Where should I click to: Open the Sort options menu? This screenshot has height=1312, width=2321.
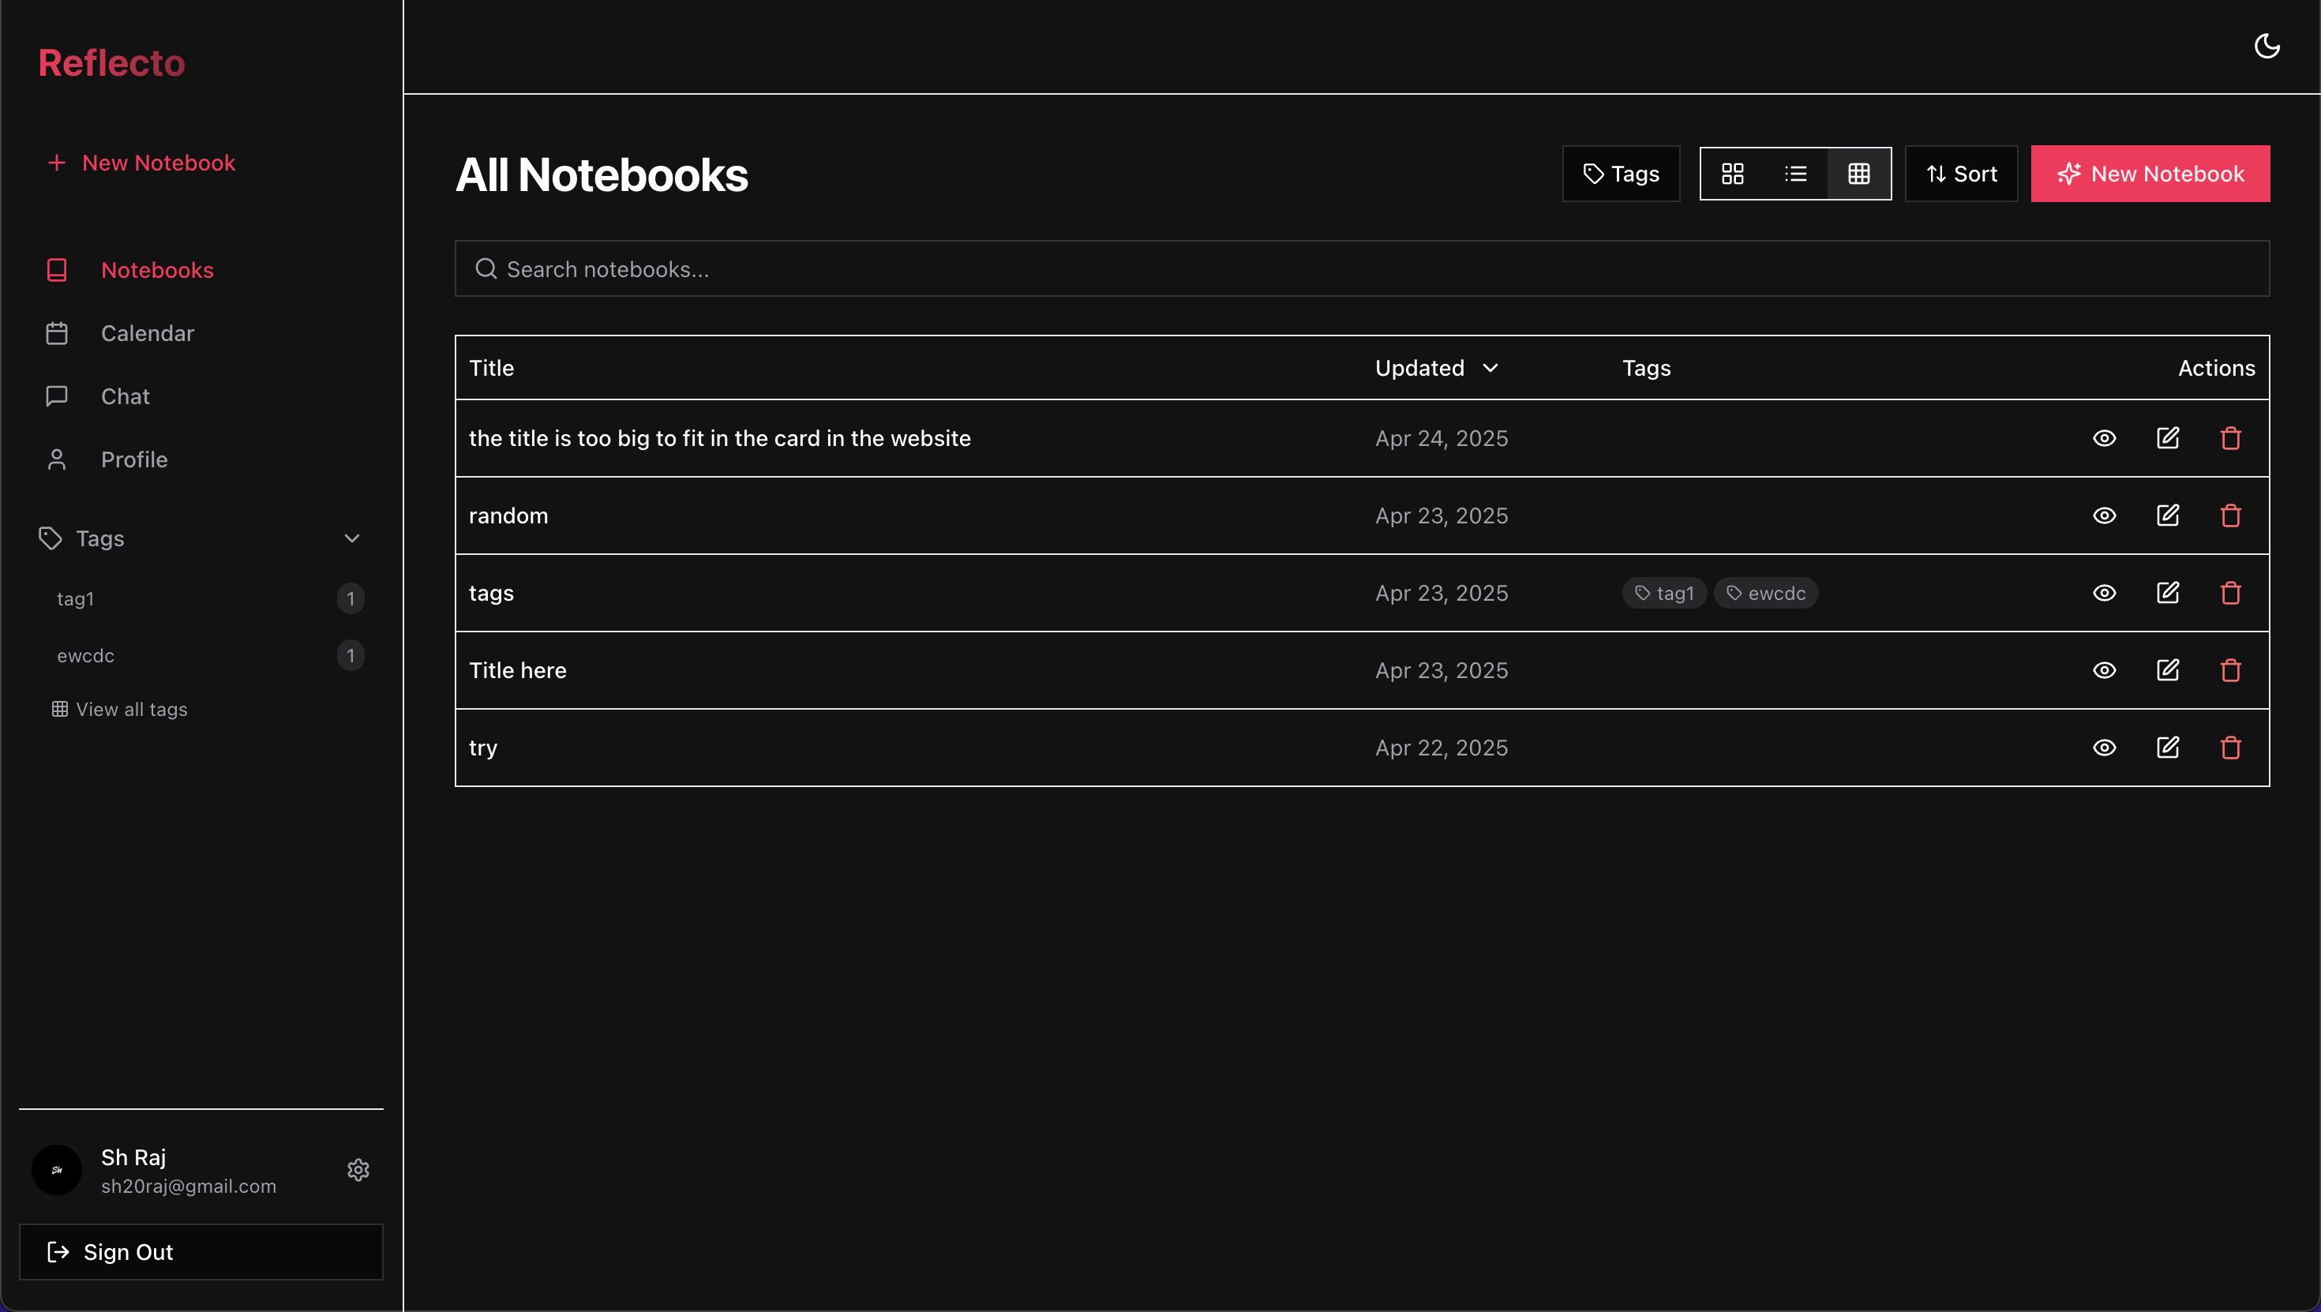pos(1960,174)
